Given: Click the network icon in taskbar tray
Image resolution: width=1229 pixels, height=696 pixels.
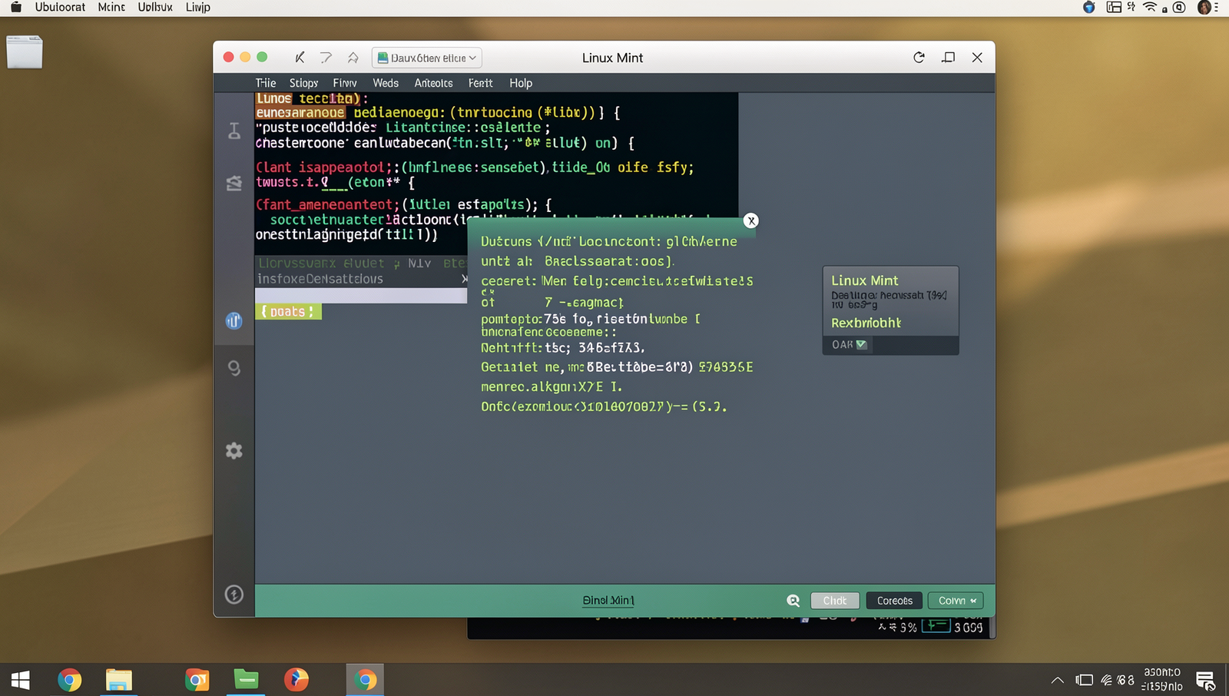Looking at the screenshot, I should pos(1107,680).
